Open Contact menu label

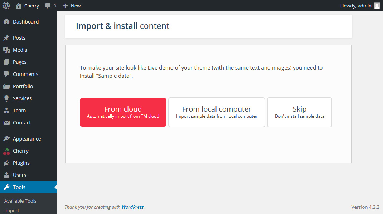[22, 123]
